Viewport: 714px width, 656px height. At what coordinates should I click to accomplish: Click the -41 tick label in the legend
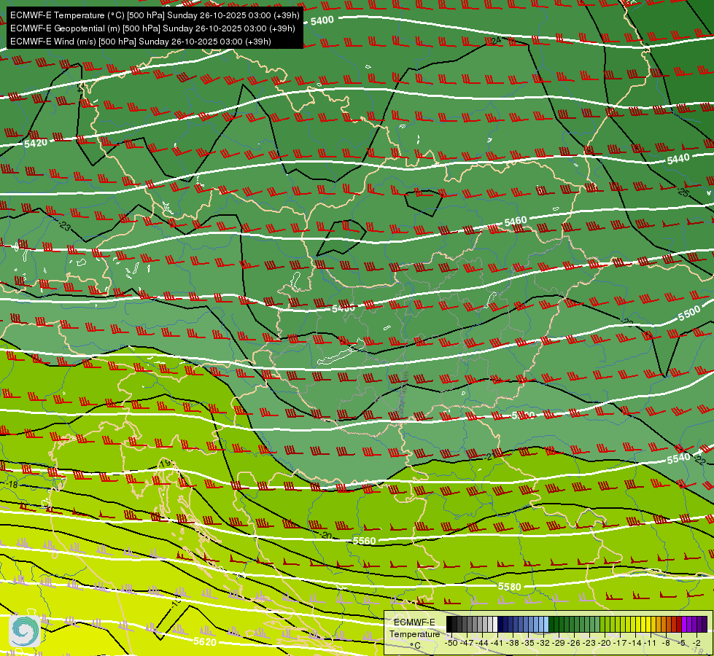497,644
